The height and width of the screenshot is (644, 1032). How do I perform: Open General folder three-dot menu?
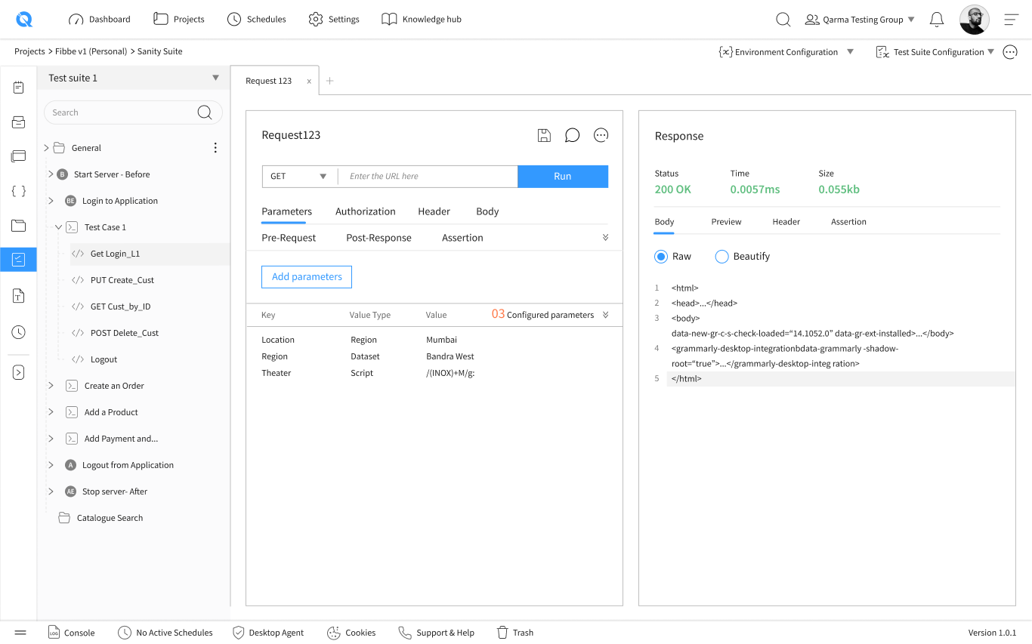pyautogui.click(x=215, y=148)
